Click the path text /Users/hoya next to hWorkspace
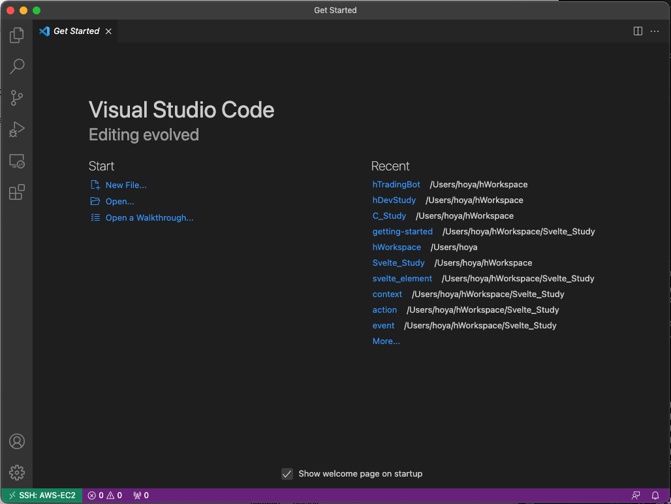Screen dimensions: 671x504 click(x=454, y=247)
